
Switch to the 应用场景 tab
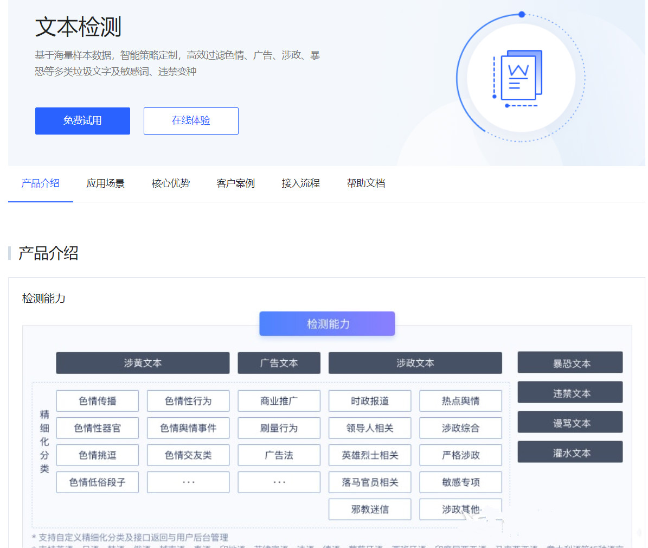pyautogui.click(x=105, y=183)
